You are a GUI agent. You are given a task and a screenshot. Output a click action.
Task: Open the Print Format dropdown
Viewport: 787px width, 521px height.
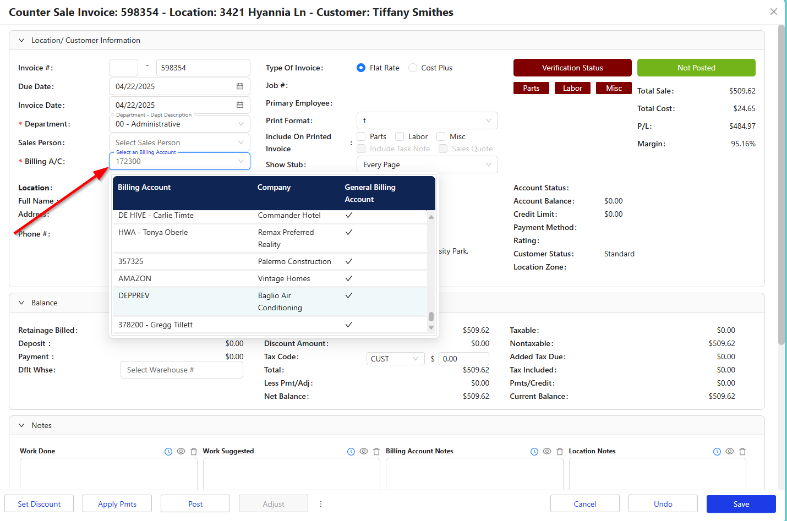(x=427, y=120)
